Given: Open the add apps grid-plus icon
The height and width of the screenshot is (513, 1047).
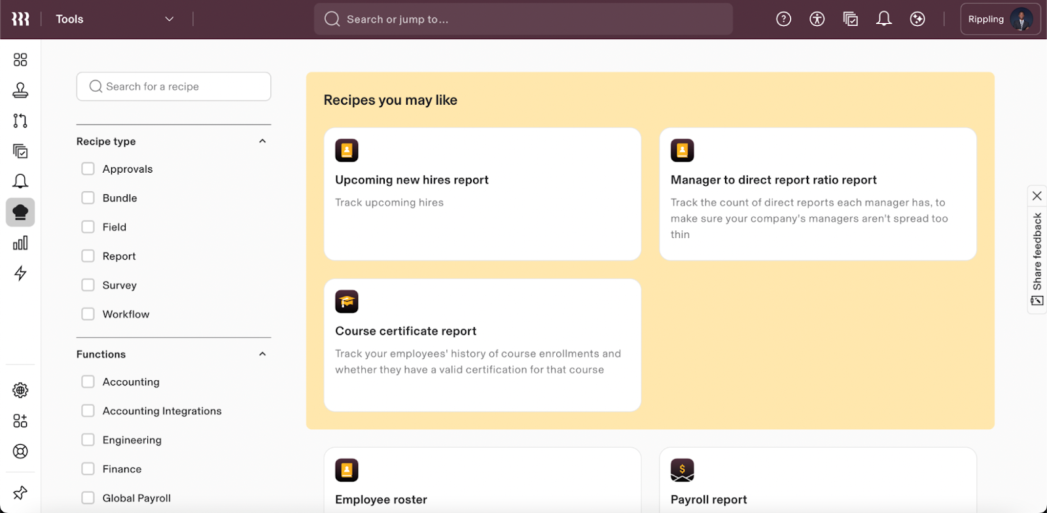Looking at the screenshot, I should (x=20, y=421).
